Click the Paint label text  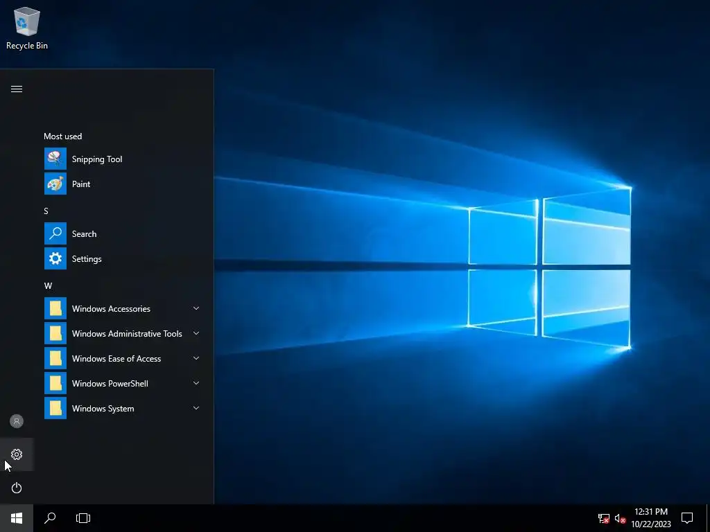(81, 184)
